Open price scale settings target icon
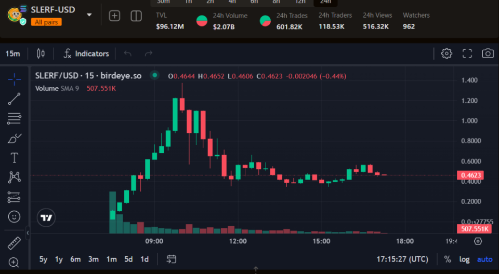Image resolution: width=499 pixels, height=274 pixels. coord(478,241)
